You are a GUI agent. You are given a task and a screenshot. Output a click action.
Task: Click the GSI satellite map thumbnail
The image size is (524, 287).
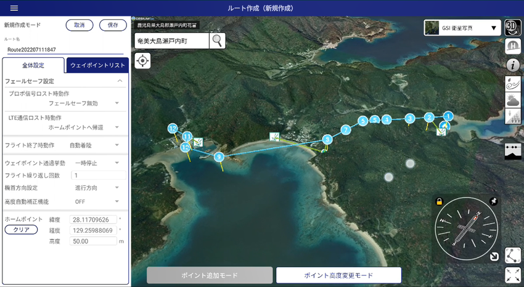tap(432, 28)
